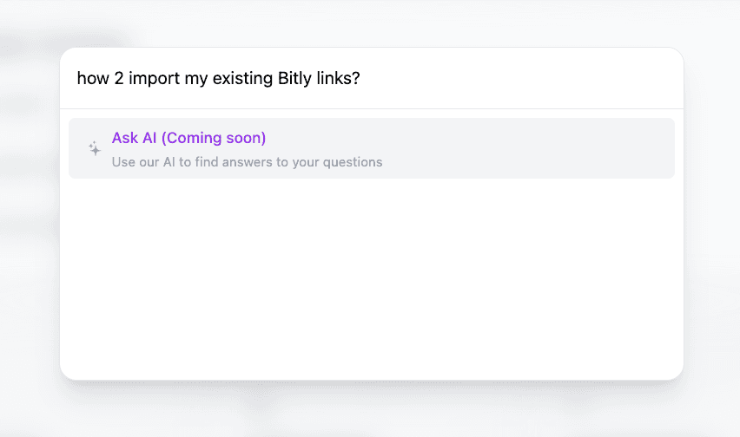The height and width of the screenshot is (437, 740).
Task: Dismiss the search modal by clicking the left backdrop
Action: (28, 217)
